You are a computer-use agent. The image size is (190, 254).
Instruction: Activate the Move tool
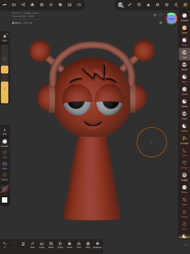pos(184,79)
